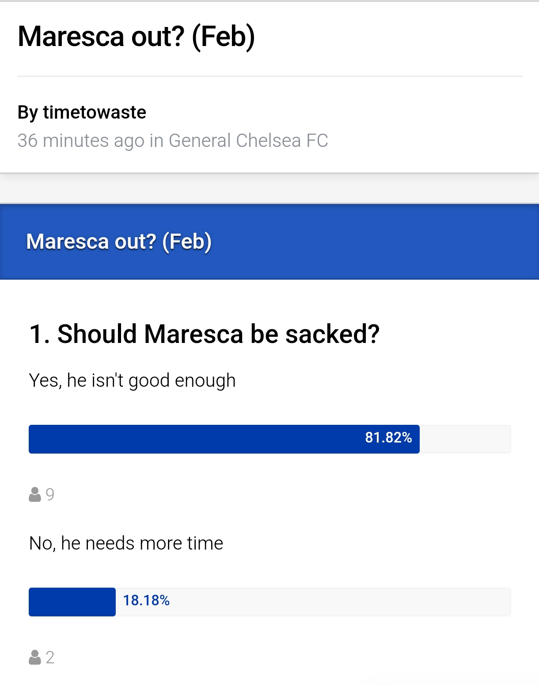
Task: Open the voter count 9 for Yes
Action: [x=50, y=494]
